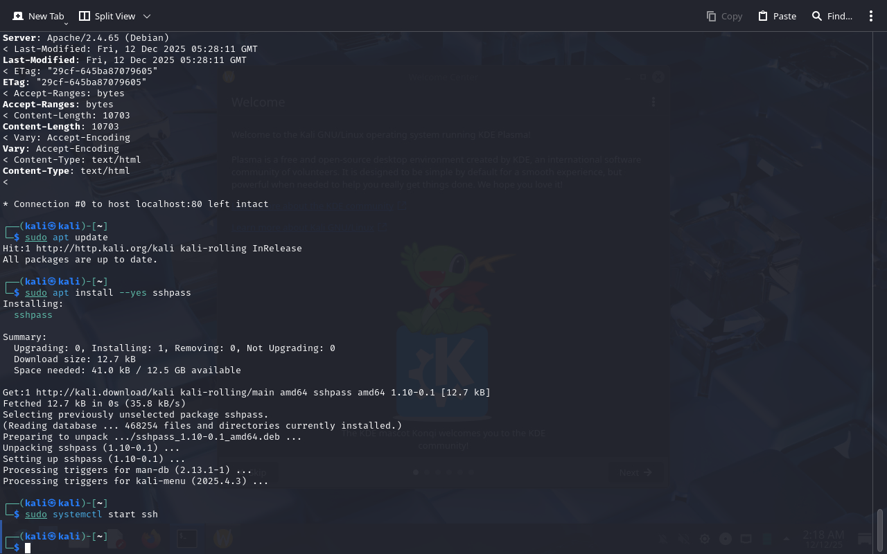Open a new terminal tab
This screenshot has height=554, width=887.
pyautogui.click(x=38, y=16)
